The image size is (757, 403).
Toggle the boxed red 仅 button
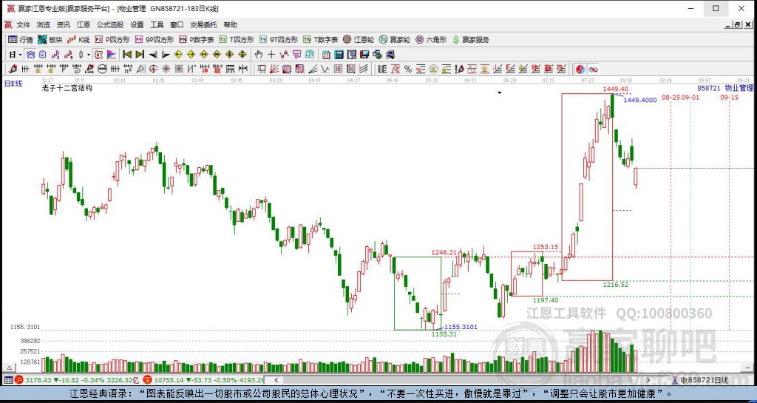(x=98, y=55)
